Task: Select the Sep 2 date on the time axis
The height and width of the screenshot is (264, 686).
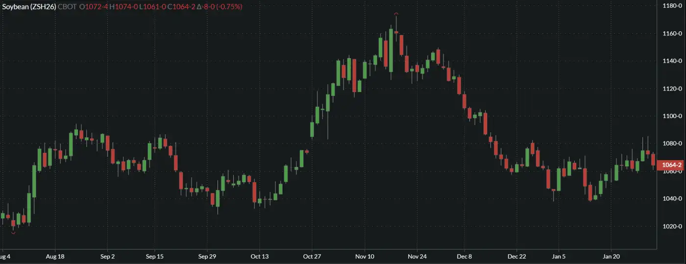Action: (107, 256)
